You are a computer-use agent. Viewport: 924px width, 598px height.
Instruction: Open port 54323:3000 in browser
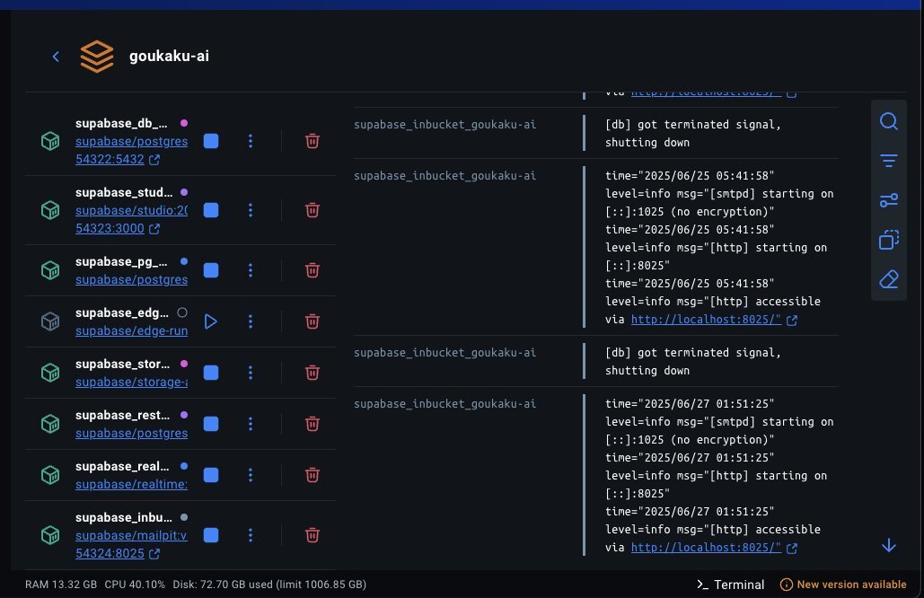click(x=118, y=229)
